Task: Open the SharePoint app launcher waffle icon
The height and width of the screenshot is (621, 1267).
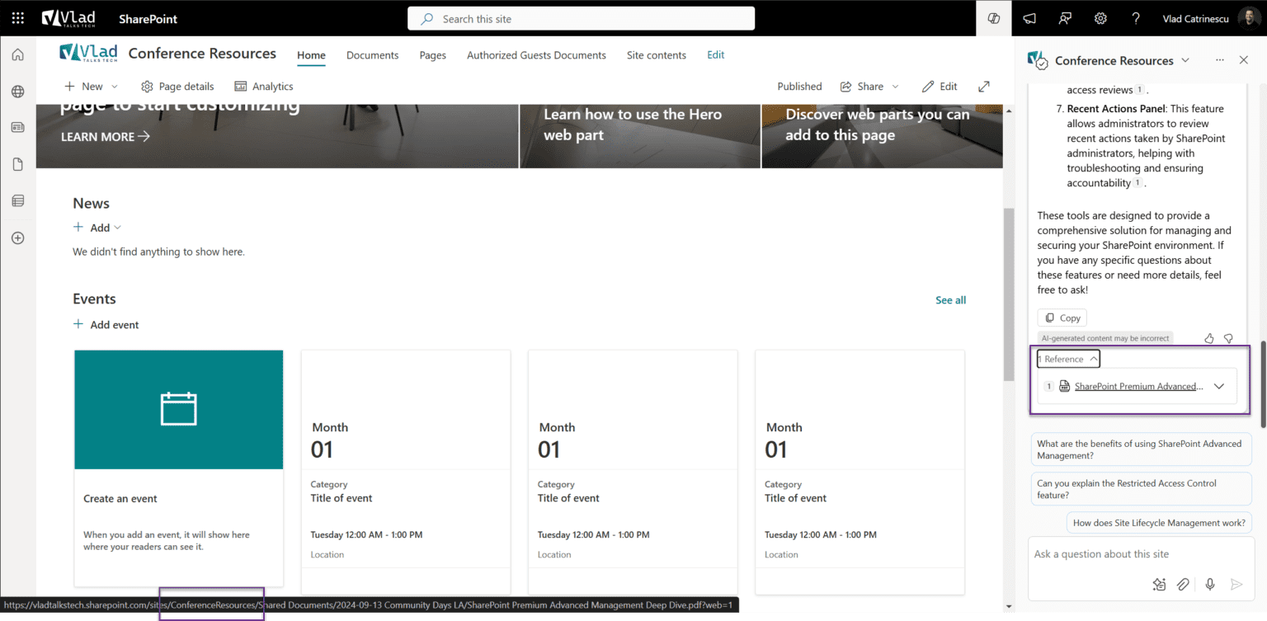Action: (x=17, y=17)
